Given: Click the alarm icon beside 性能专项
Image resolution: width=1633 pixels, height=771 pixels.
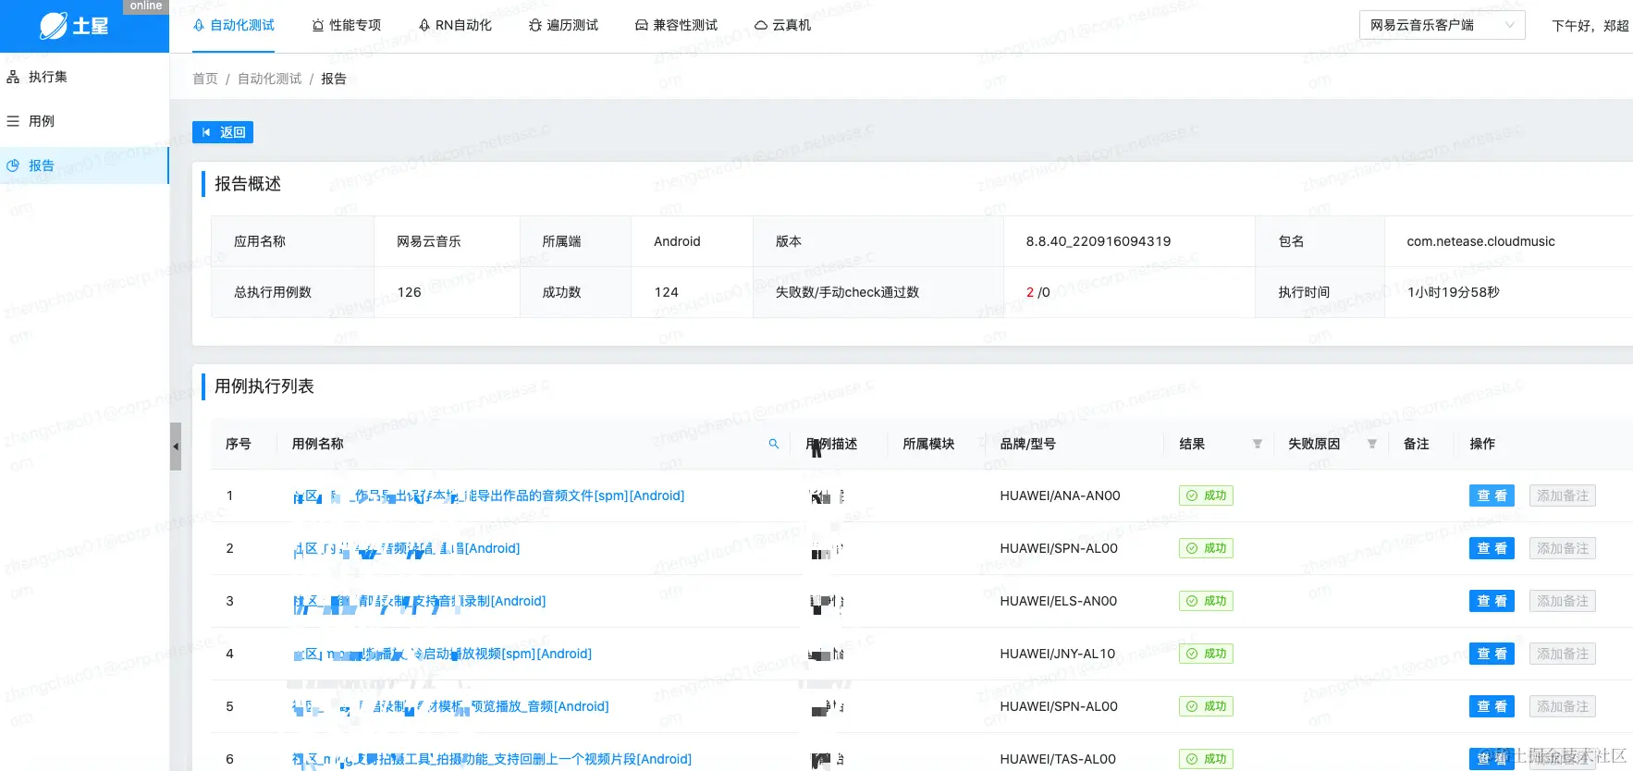Looking at the screenshot, I should point(318,25).
